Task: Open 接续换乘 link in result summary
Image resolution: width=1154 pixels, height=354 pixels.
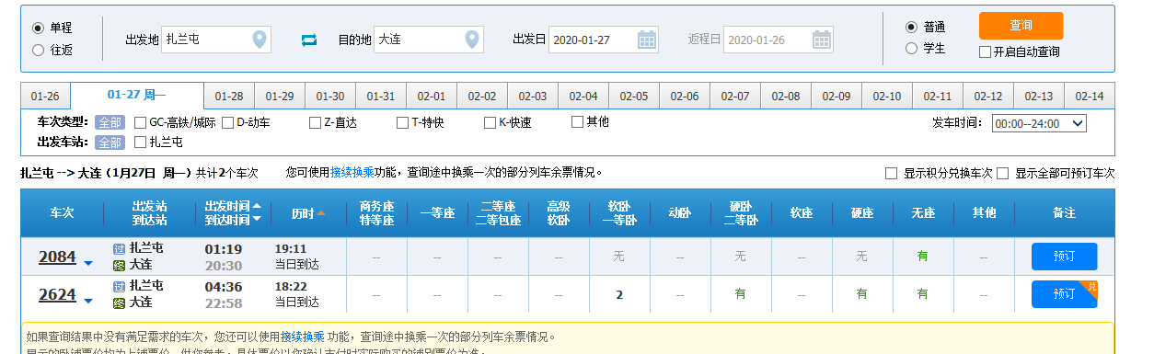Action: 352,172
